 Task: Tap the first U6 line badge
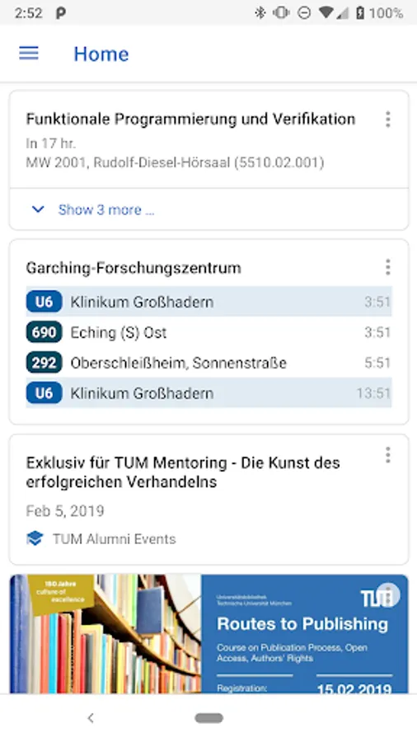pos(44,302)
